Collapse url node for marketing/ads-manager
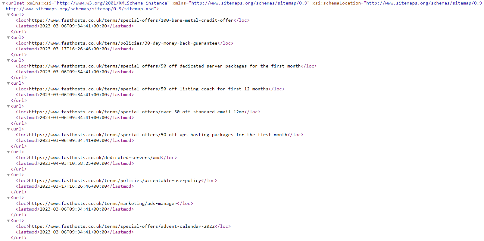484x241 pixels. 8,198
